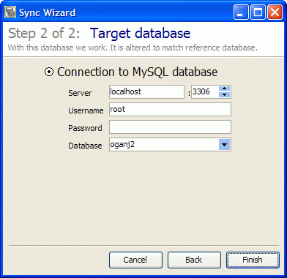The height and width of the screenshot is (278, 287).
Task: Click the empty Password field
Action: [170, 127]
